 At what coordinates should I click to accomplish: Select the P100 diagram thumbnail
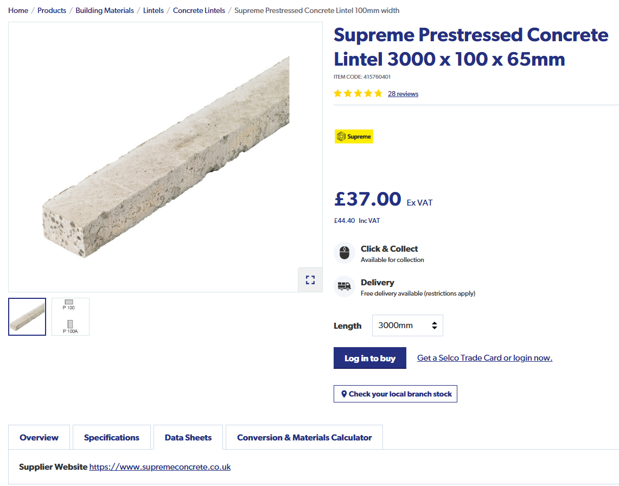pos(71,317)
